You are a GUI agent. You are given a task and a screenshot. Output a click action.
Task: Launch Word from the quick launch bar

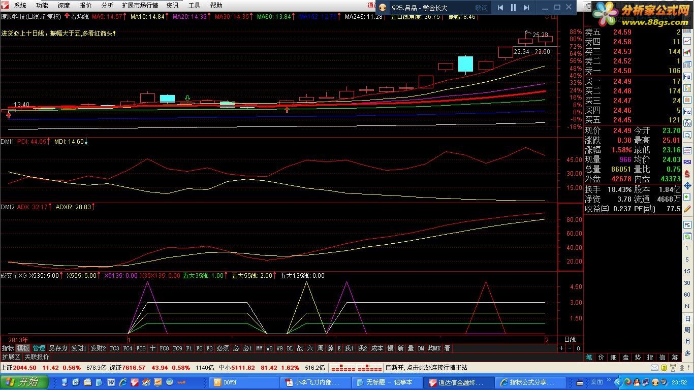point(111,382)
